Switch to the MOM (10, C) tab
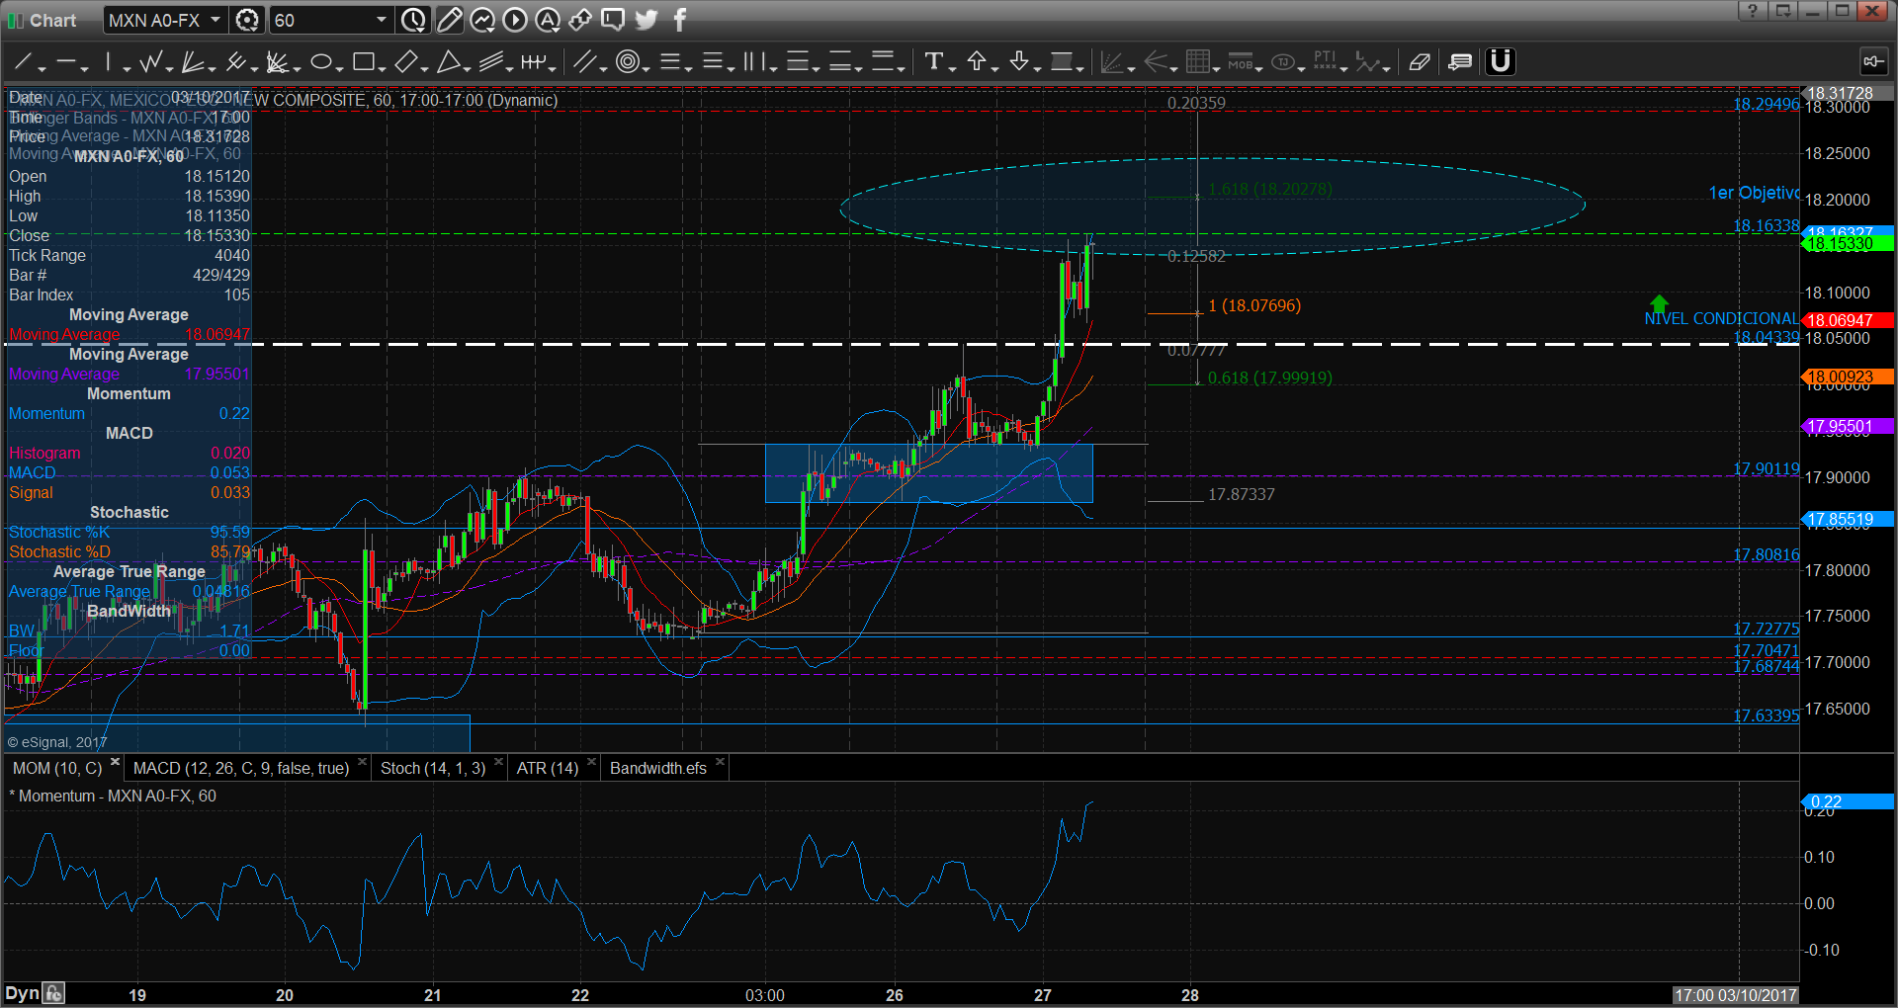 click(x=57, y=768)
